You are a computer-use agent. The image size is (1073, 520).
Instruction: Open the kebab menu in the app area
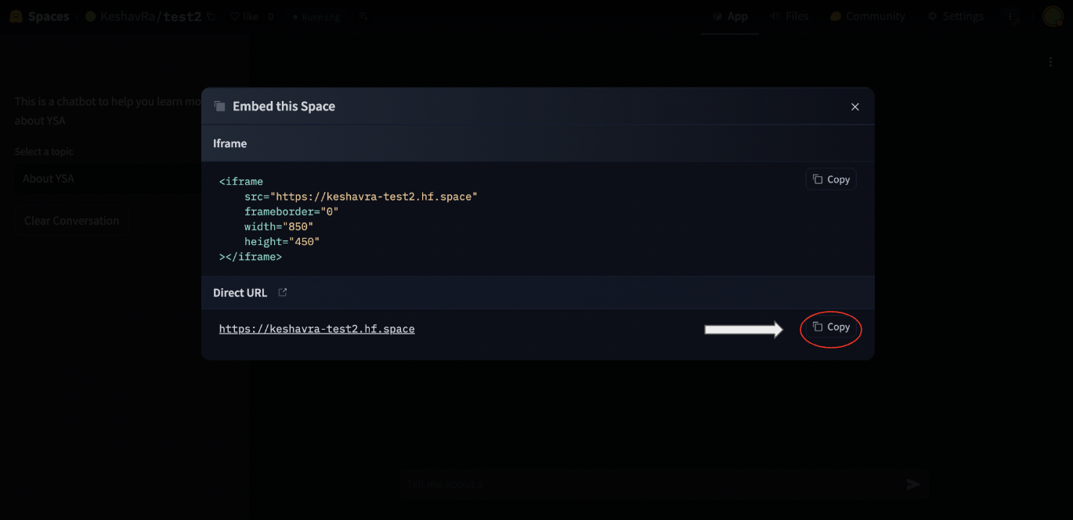[1050, 60]
